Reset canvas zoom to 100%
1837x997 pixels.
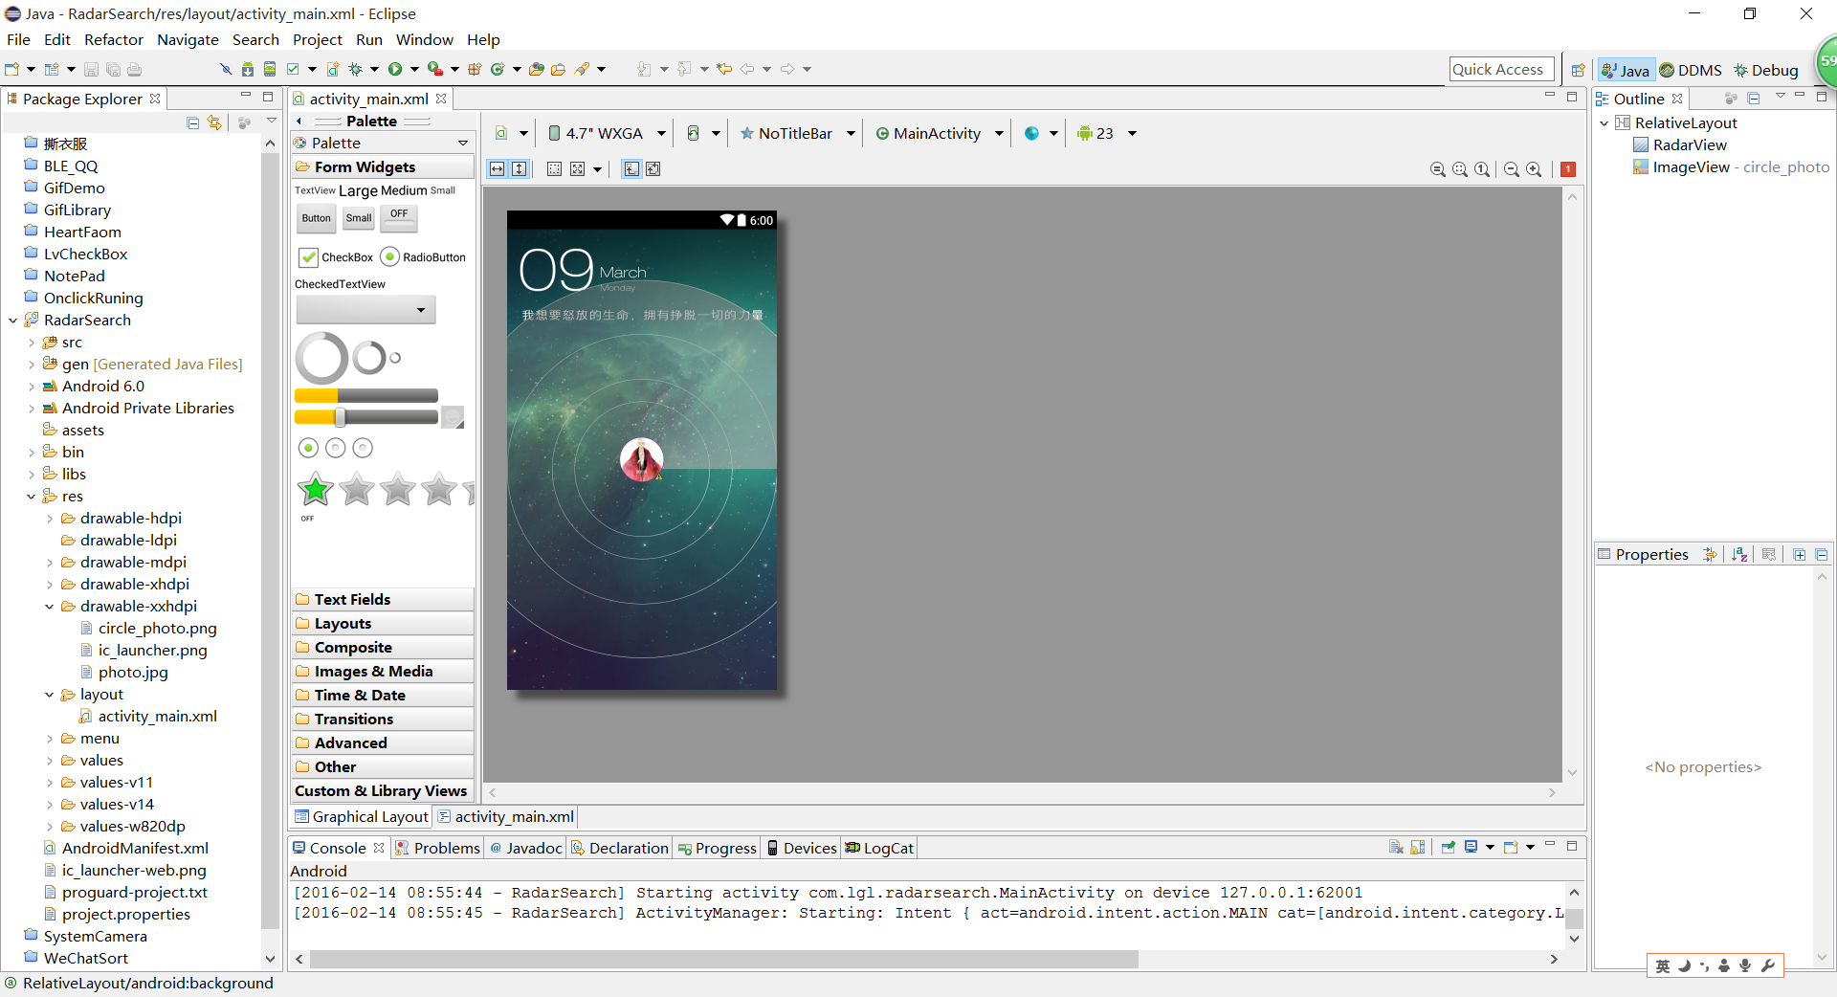[x=1482, y=169]
